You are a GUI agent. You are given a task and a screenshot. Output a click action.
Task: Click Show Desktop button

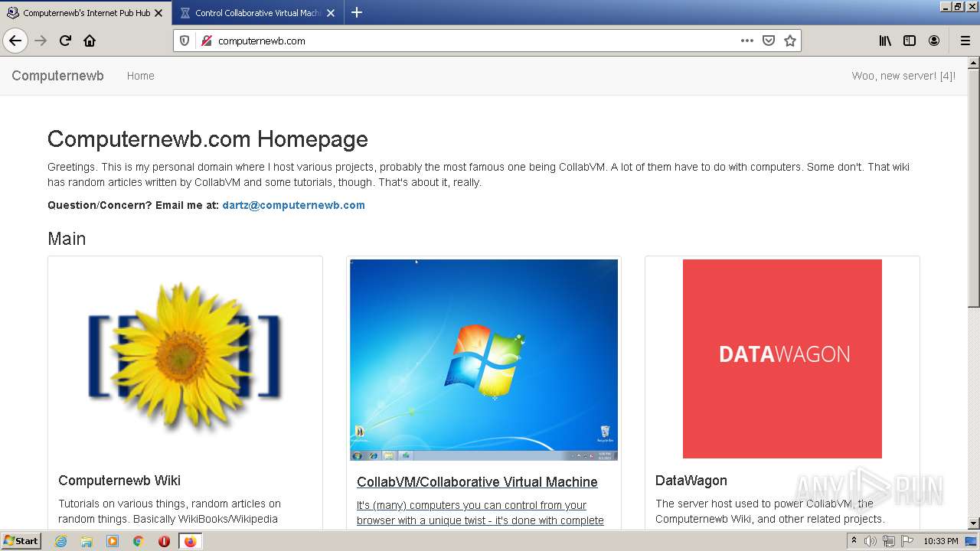coord(972,541)
